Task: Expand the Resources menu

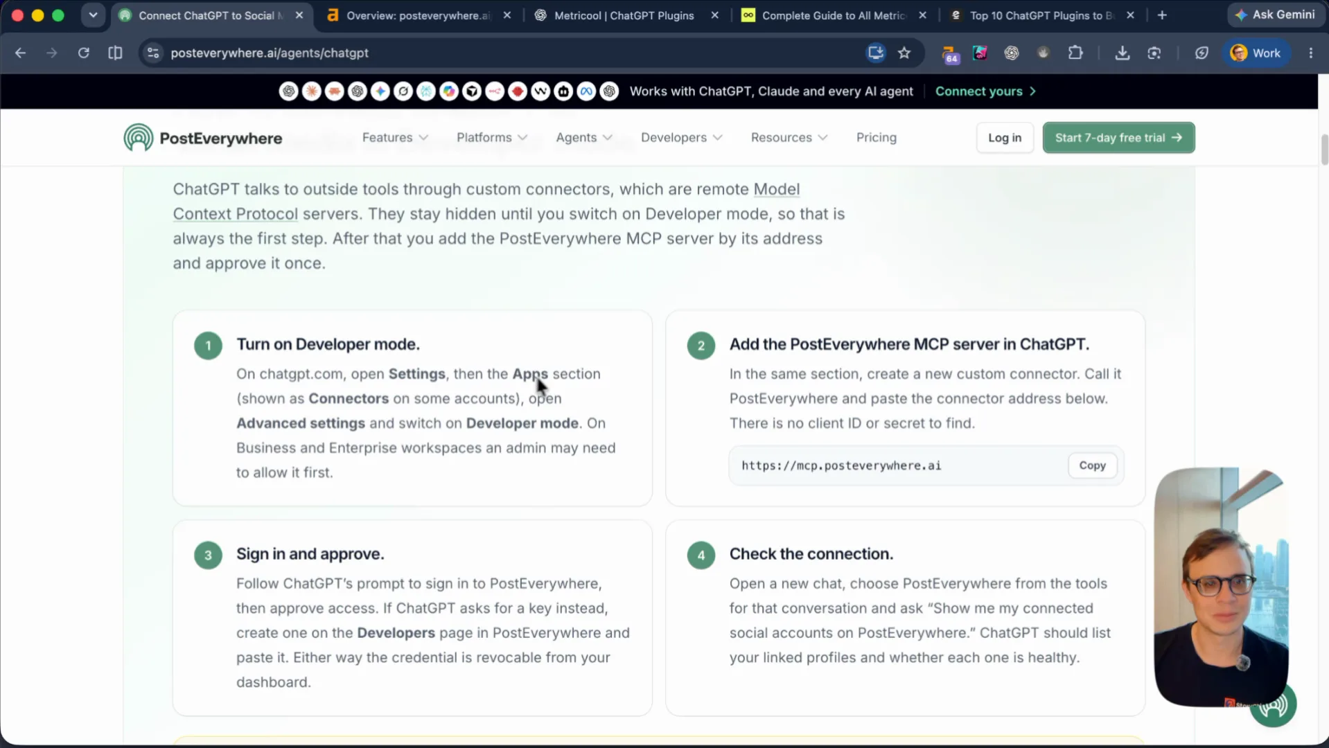Action: click(x=789, y=137)
